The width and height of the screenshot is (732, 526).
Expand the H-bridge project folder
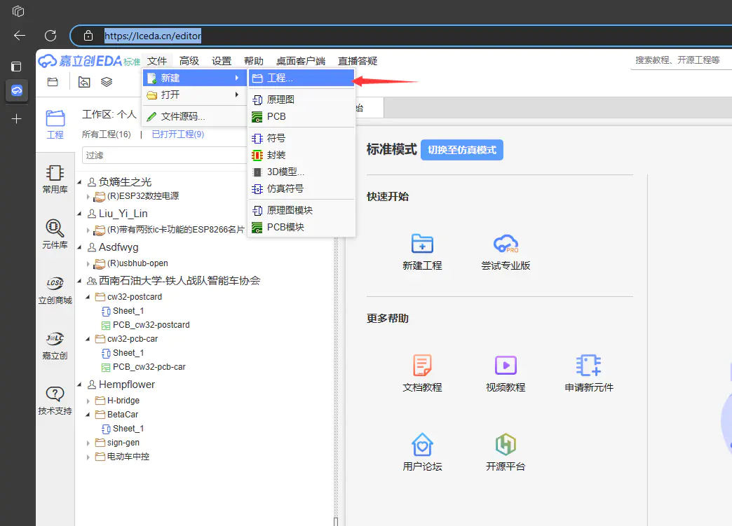[x=88, y=401]
